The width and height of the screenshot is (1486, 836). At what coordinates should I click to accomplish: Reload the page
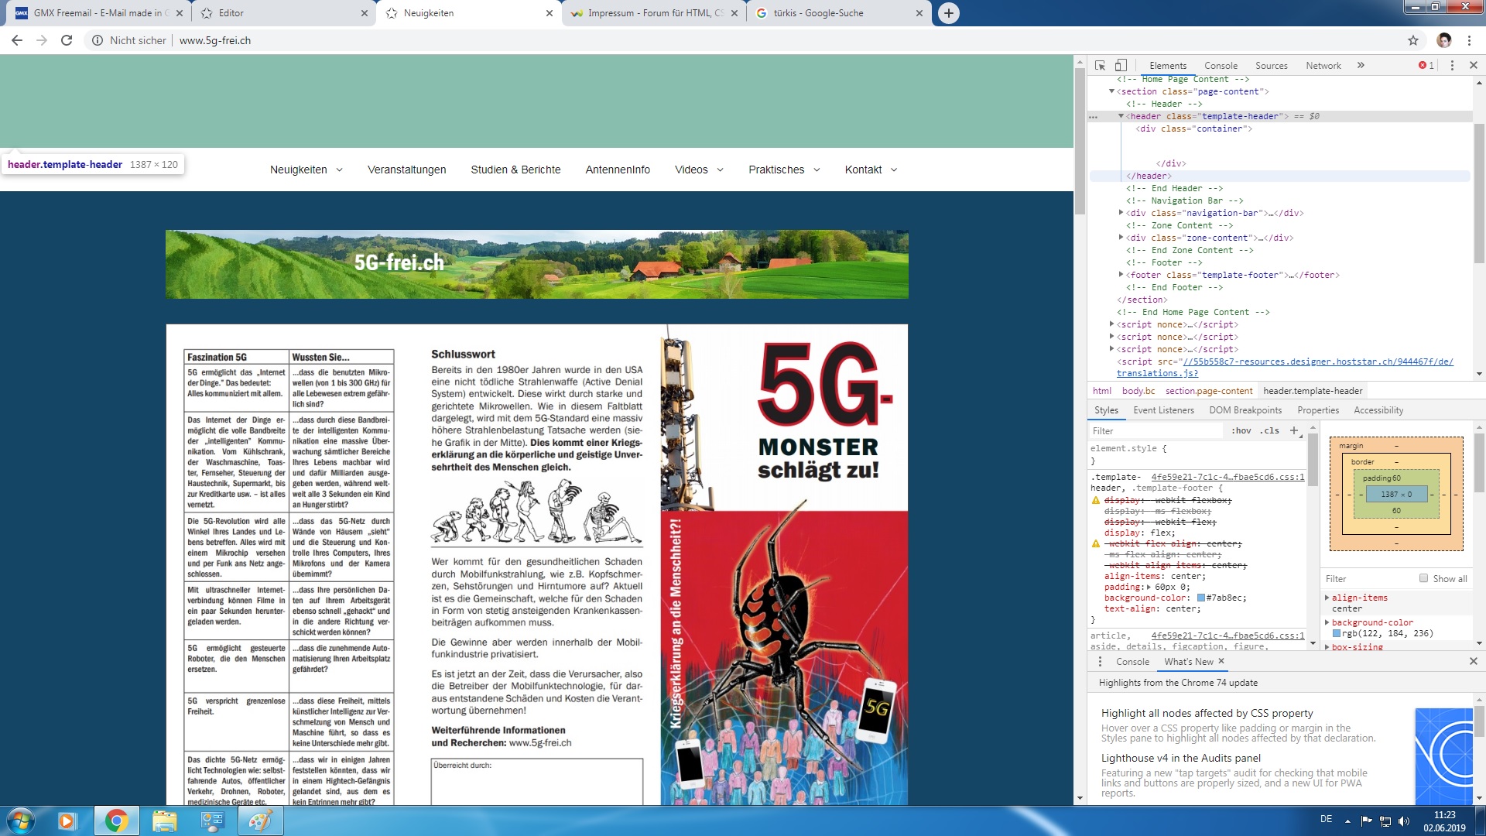pos(67,40)
